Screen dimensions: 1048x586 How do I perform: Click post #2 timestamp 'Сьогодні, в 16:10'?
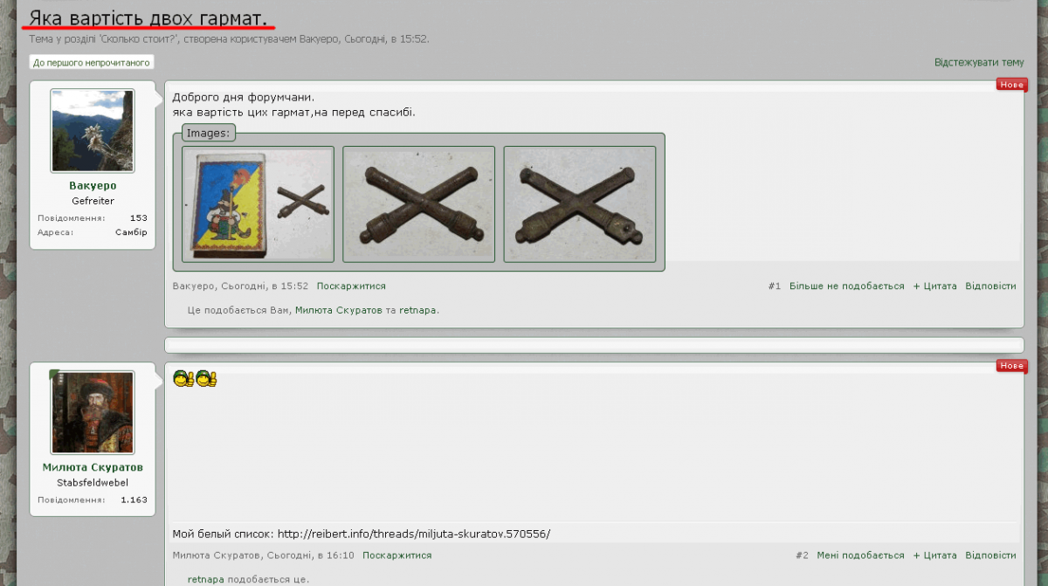(310, 555)
